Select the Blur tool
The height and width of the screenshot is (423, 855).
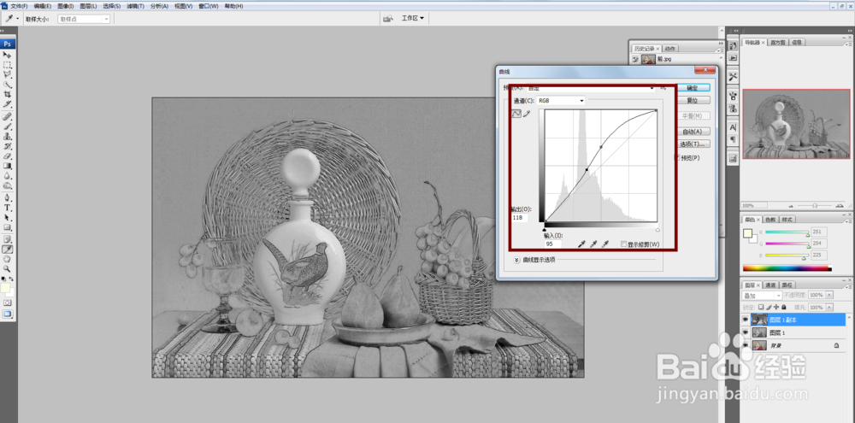click(x=7, y=175)
